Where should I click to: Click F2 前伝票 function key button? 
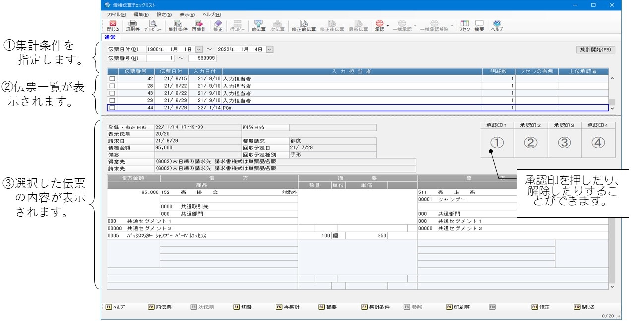tap(160, 307)
